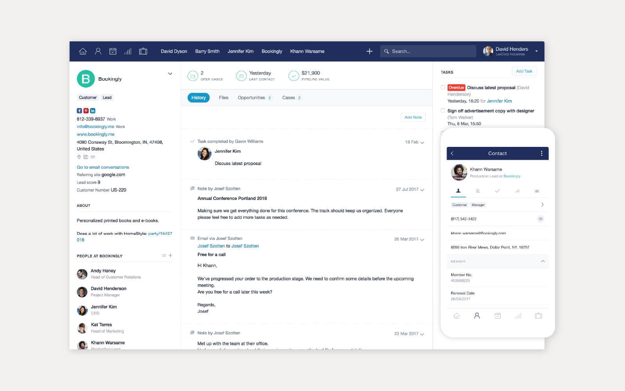Click the Add Note button
Screen dimensions: 625x391
click(413, 117)
